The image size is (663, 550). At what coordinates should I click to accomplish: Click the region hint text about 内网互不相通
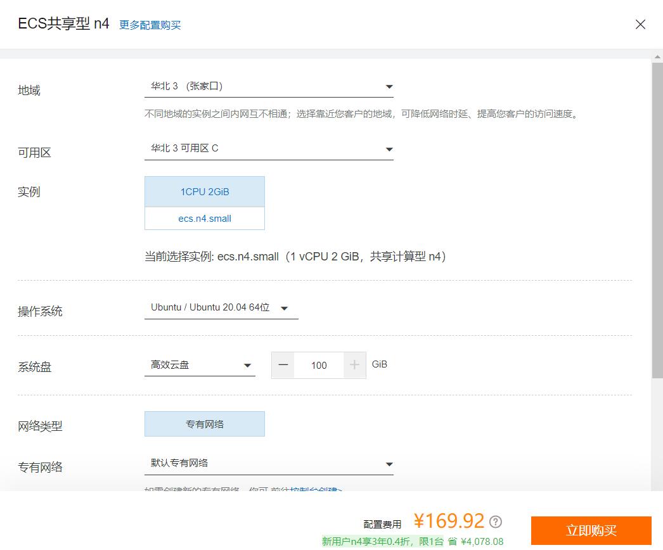pos(361,114)
